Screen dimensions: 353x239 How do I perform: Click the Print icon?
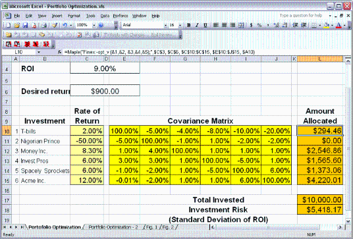point(44,25)
